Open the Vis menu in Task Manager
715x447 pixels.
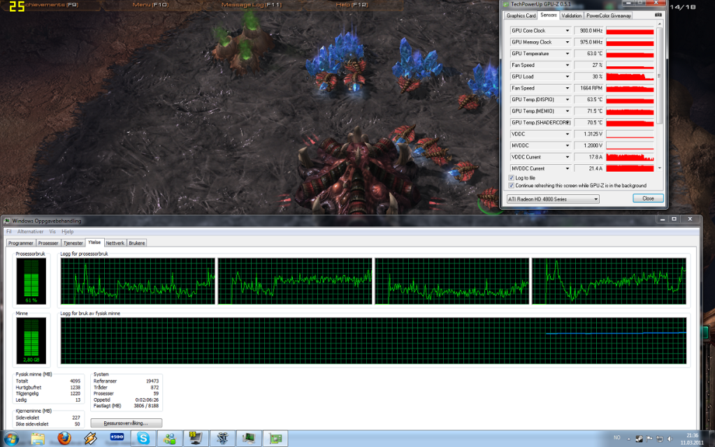click(52, 231)
